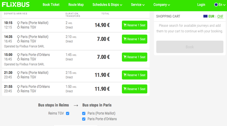Viewport: 227px width, 126px height.
Task: Click cart icon on the 15:00 trip
Action: click(x=125, y=57)
